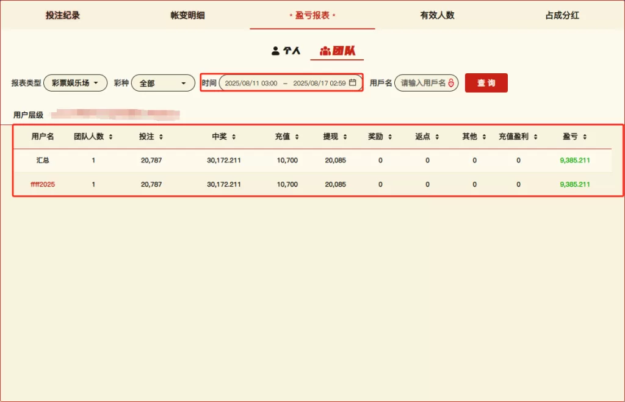This screenshot has height=402, width=625.
Task: Select the 盈亏报表 tab
Action: (x=312, y=15)
